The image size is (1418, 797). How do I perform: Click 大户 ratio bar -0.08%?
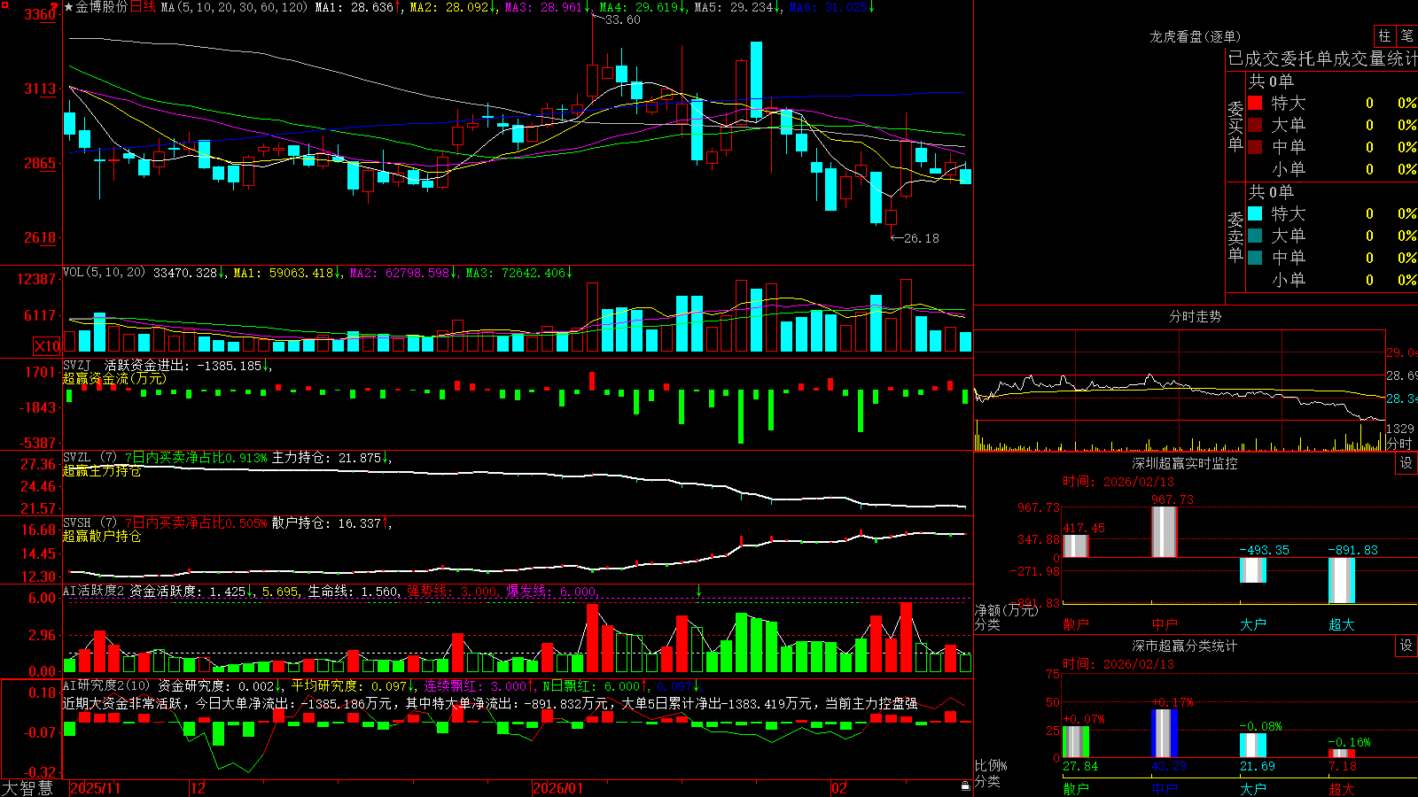coord(1252,746)
